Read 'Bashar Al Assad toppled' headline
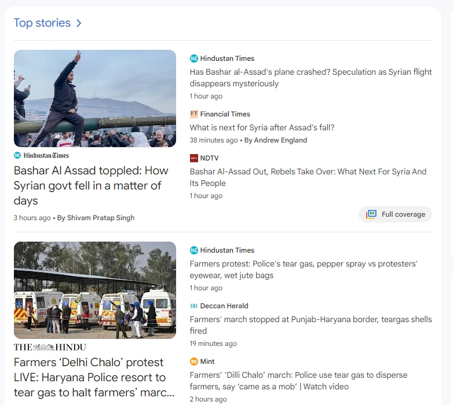This screenshot has height=405, width=453. pos(91,185)
